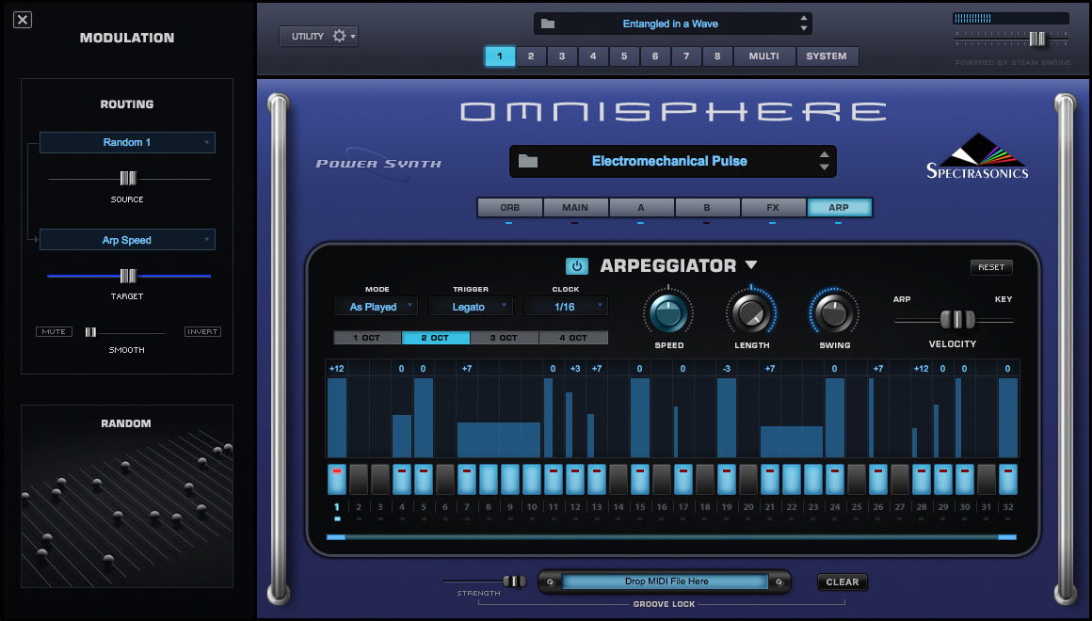
Task: Set range to 1 OCT
Action: pos(367,338)
